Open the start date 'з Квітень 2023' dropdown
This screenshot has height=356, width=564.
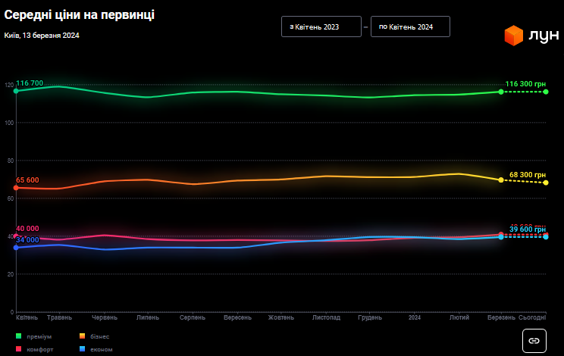tap(318, 27)
